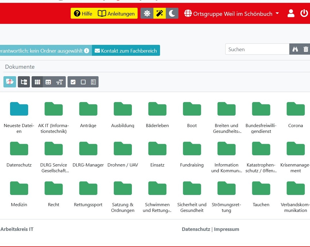Click Kontakt zum Fachbereich button
This screenshot has height=247, width=310.
126,51
